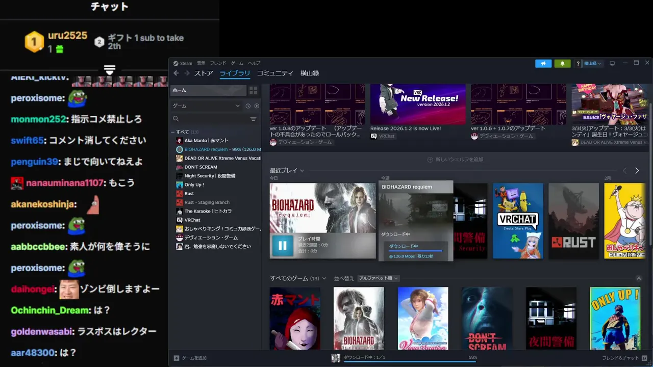Open advanced filters icon beside search
Viewport: 653px width, 367px height.
(x=253, y=119)
